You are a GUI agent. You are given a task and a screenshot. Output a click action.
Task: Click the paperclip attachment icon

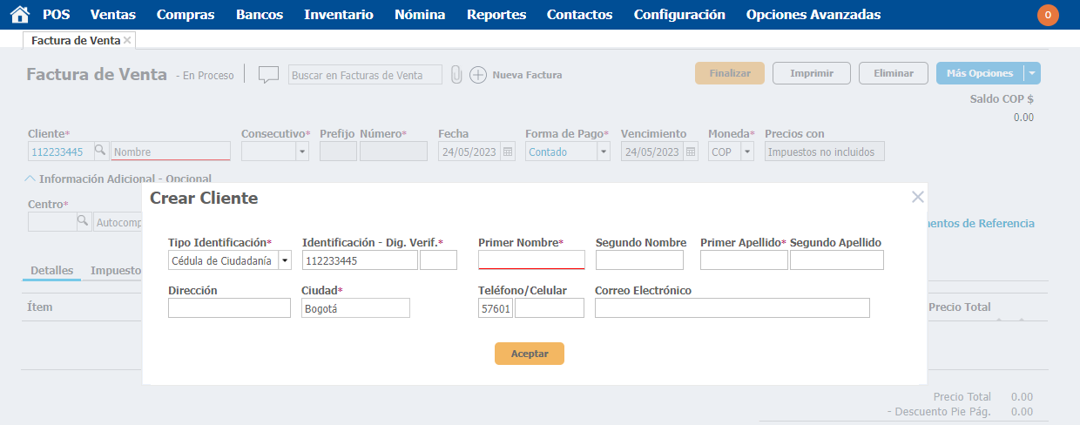(x=456, y=75)
